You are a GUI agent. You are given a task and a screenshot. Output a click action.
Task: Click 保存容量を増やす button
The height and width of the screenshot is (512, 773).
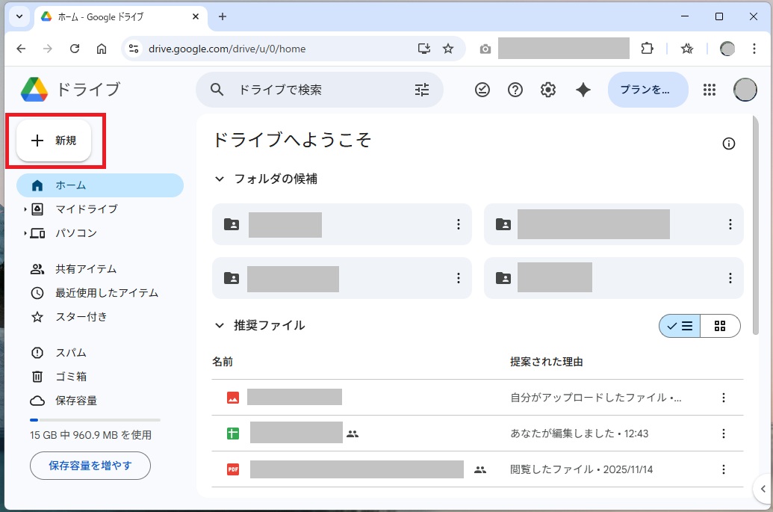90,466
